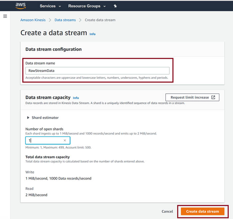Click the Cancel button
Image resolution: width=233 pixels, height=219 pixels.
click(167, 211)
